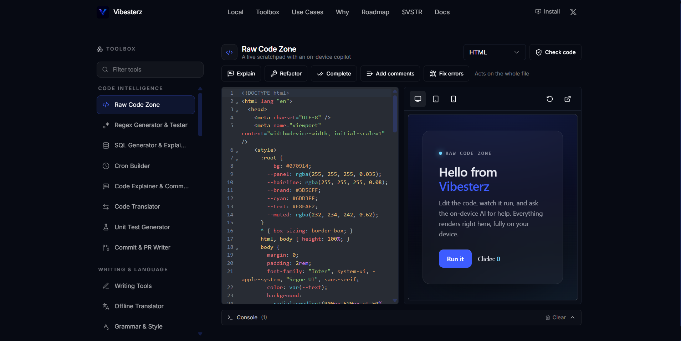This screenshot has height=341, width=681.
Task: Select Raw Code Zone in sidebar
Action: point(146,105)
